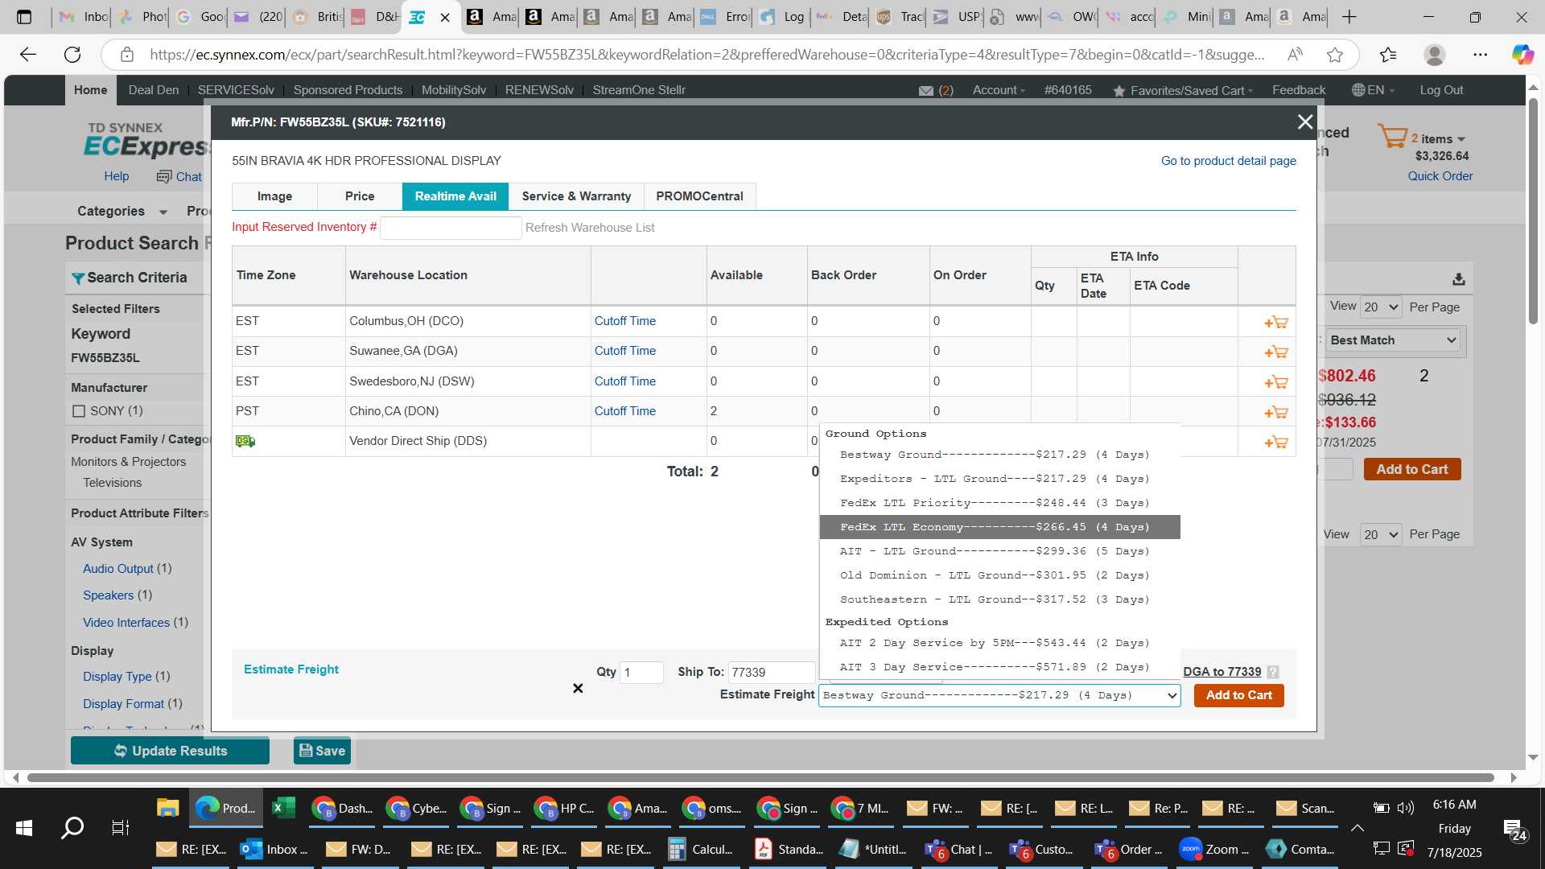1545x869 pixels.
Task: Click the Chat icon link under logo
Action: pos(179,177)
